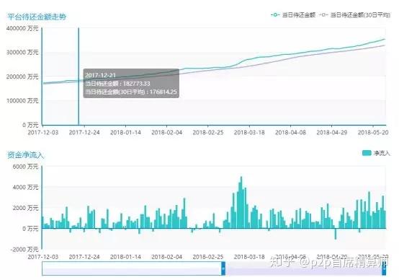This screenshot has height=280, width=399.
Task: Click the green line near 2018-05-20
Action: click(374, 42)
